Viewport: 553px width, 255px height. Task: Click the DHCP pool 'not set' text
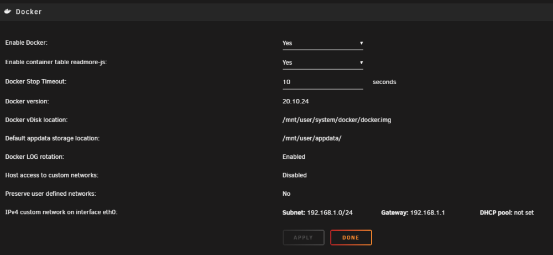tap(524, 212)
